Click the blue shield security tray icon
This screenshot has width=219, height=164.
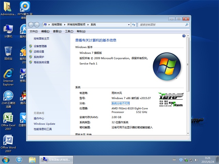181,160
